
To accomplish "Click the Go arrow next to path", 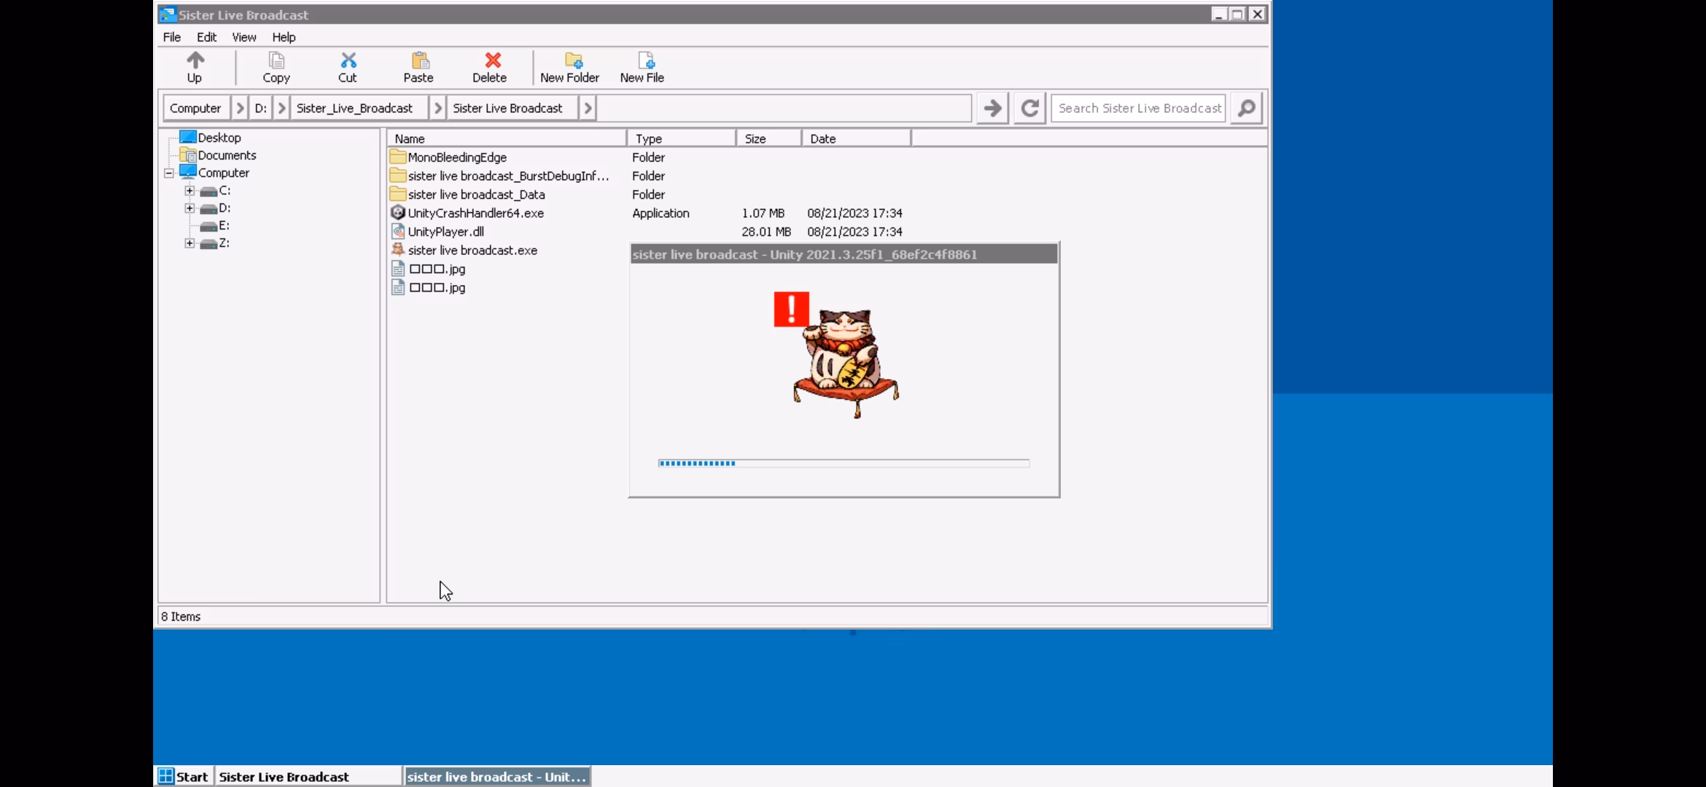I will [x=992, y=108].
